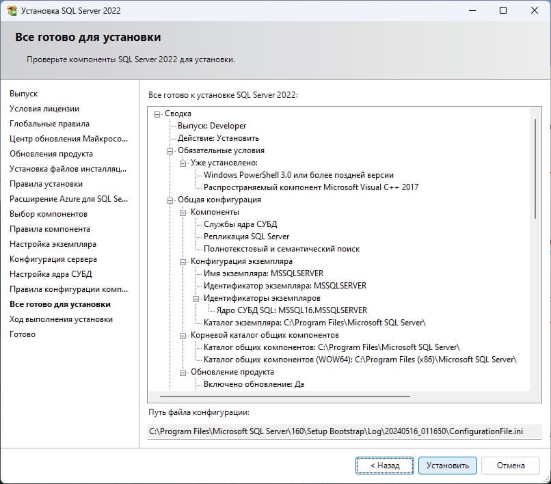The image size is (551, 484).
Task: Select the Выбор компонентов step
Action: point(49,214)
